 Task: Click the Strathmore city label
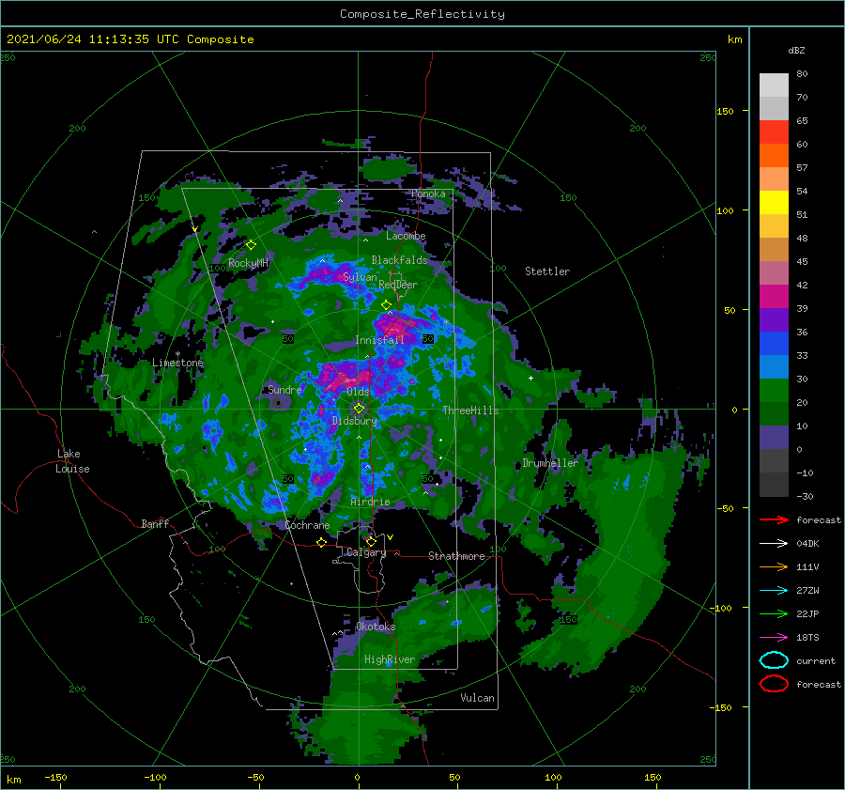(x=456, y=556)
